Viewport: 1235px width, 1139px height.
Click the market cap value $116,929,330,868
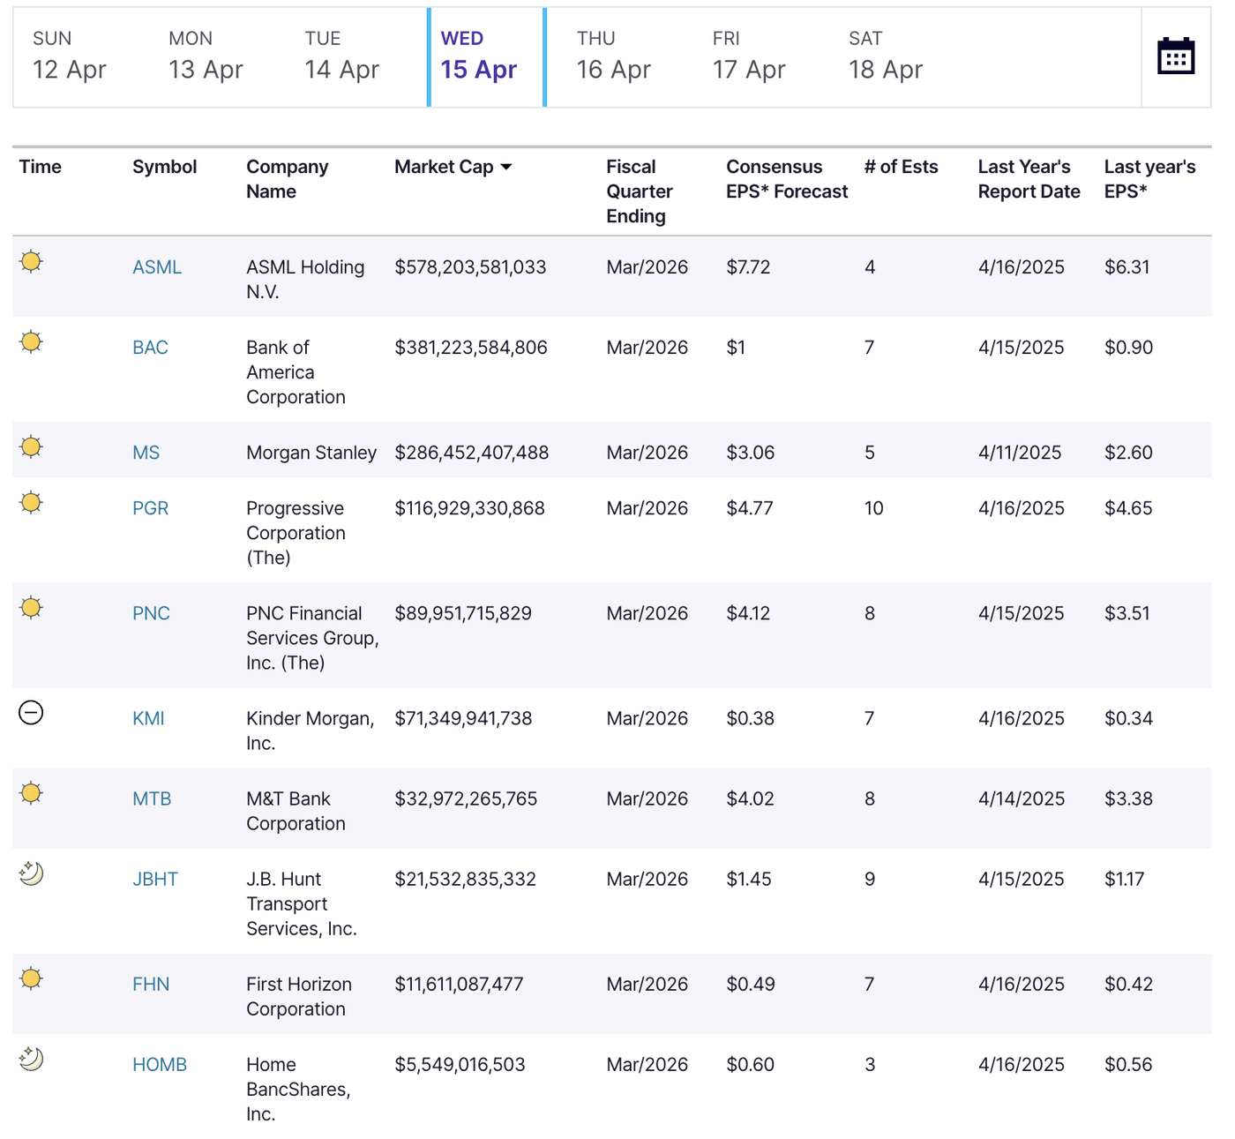coord(470,508)
